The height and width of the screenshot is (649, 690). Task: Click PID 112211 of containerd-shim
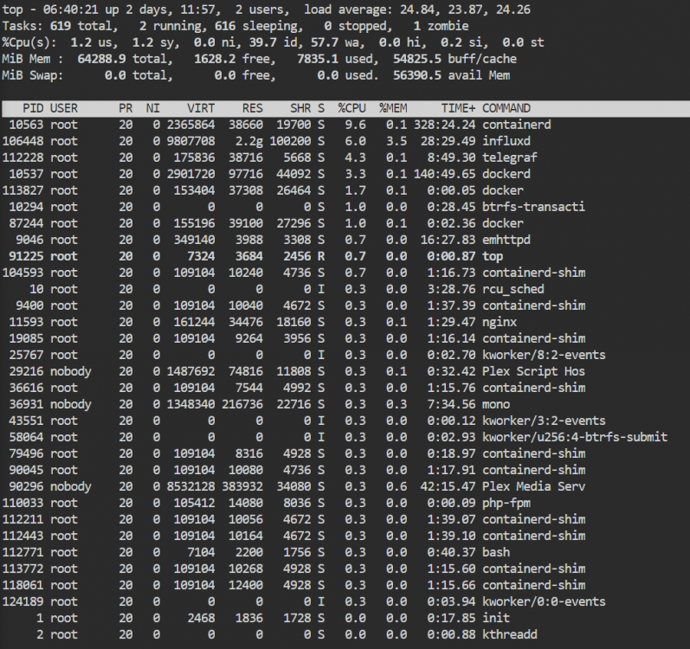tap(23, 519)
